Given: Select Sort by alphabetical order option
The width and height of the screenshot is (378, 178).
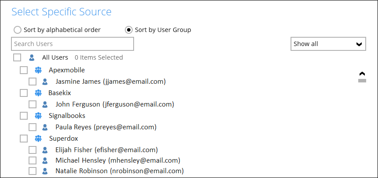Looking at the screenshot, I should [x=18, y=30].
